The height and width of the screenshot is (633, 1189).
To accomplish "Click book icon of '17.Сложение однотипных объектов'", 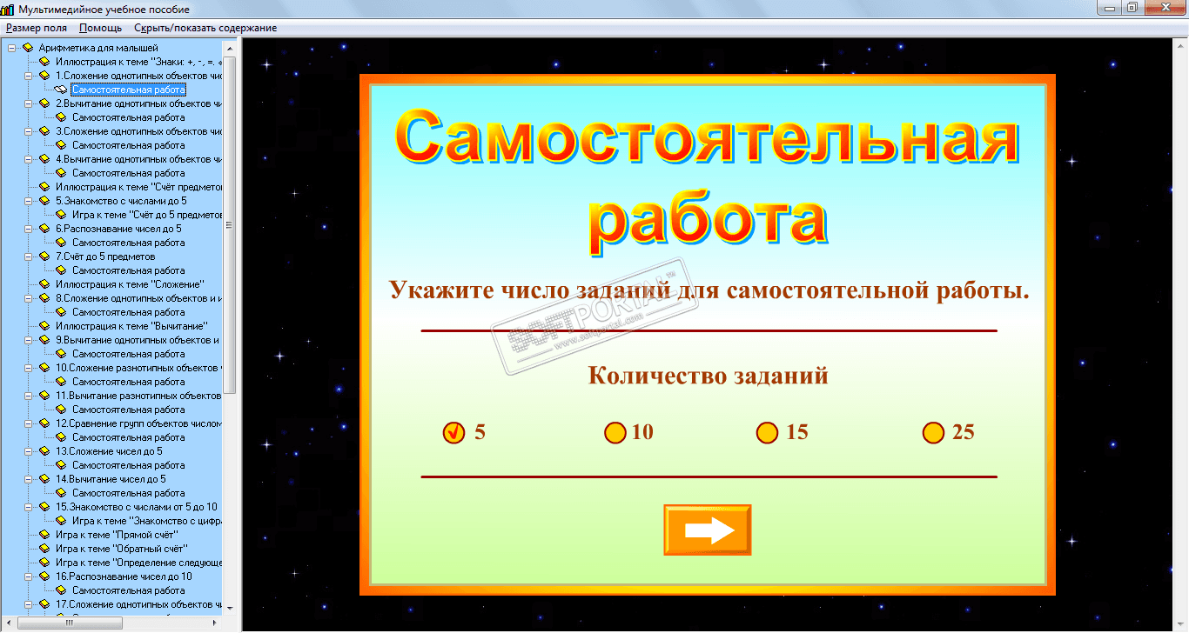I will pyautogui.click(x=44, y=604).
